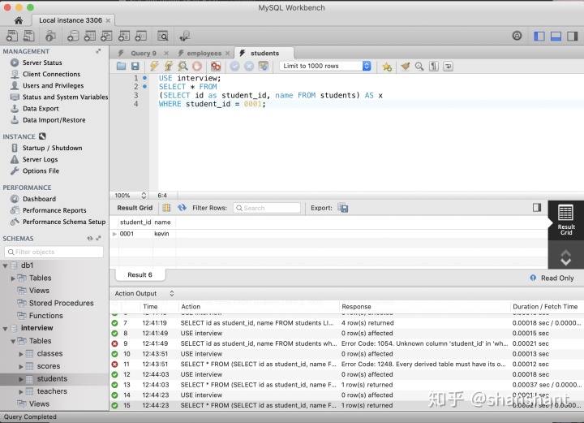584x423 pixels.
Task: Open the Limit to 1000 rows dropdown
Action: click(325, 66)
